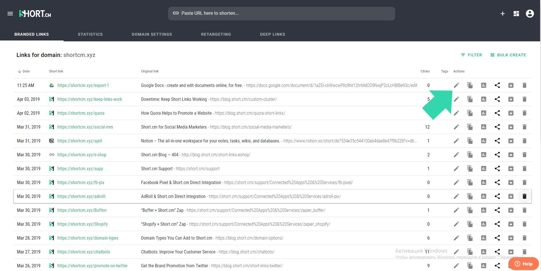Image resolution: width=541 pixels, height=271 pixels.
Task: Delete the adrolll link
Action: tap(524, 196)
